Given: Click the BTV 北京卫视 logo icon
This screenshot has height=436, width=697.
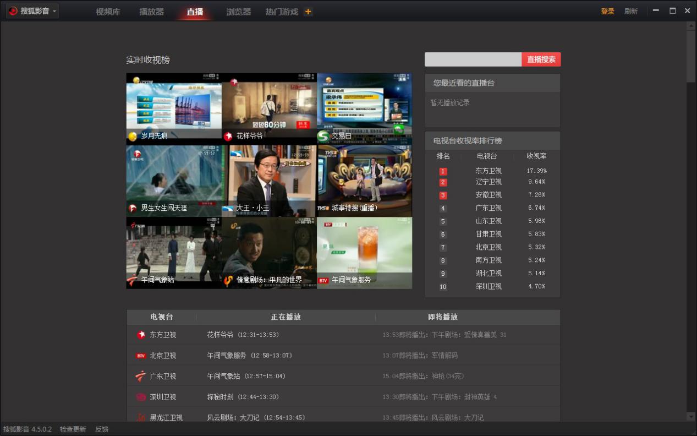Looking at the screenshot, I should tap(141, 356).
